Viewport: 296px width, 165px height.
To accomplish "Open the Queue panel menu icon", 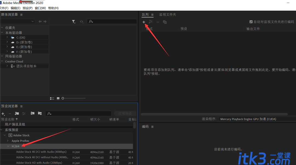I will click(x=152, y=15).
